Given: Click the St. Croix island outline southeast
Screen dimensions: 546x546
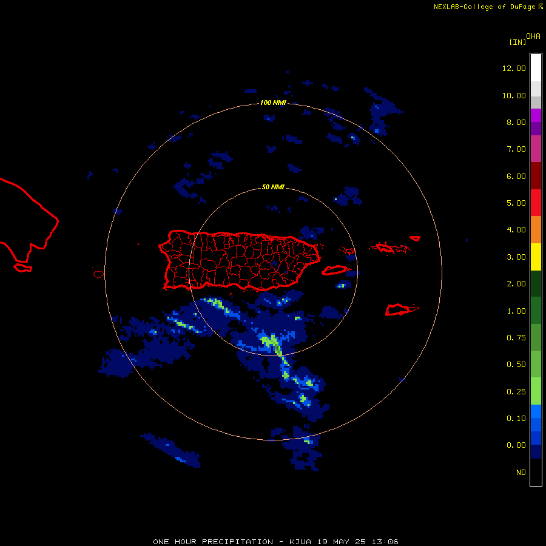Looking at the screenshot, I should [x=402, y=309].
